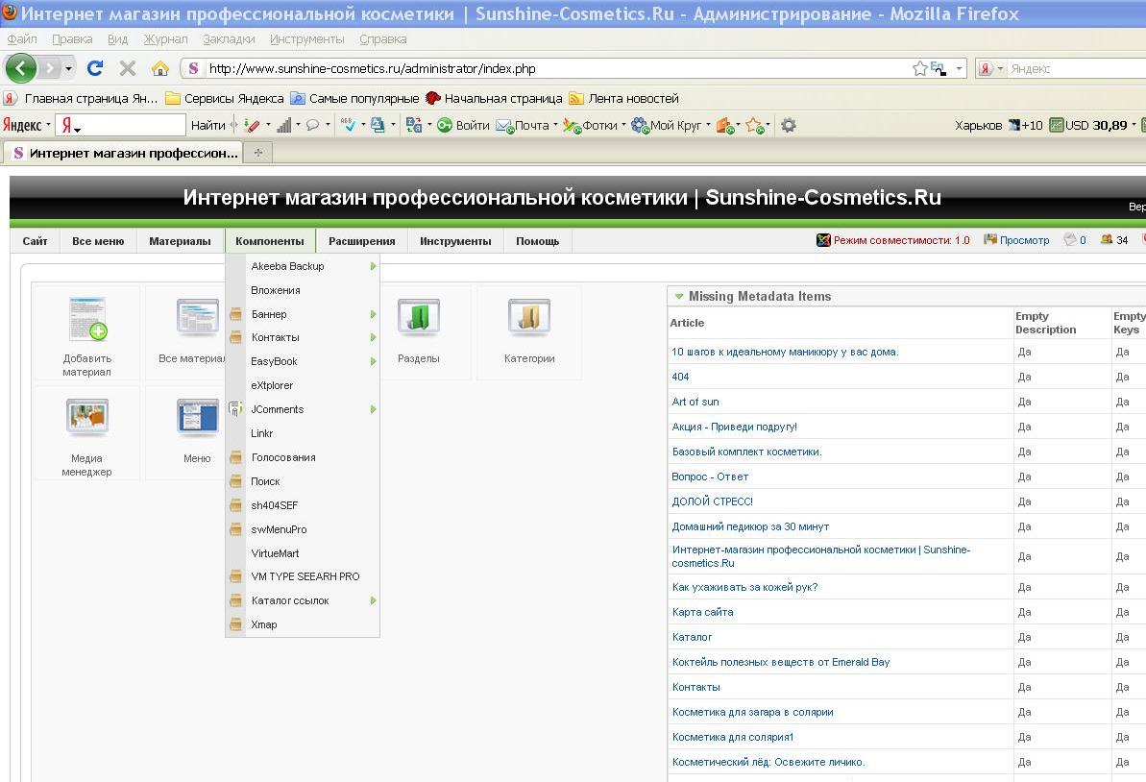Select eXtplorer from the components menu
This screenshot has height=782, width=1146.
(x=272, y=385)
